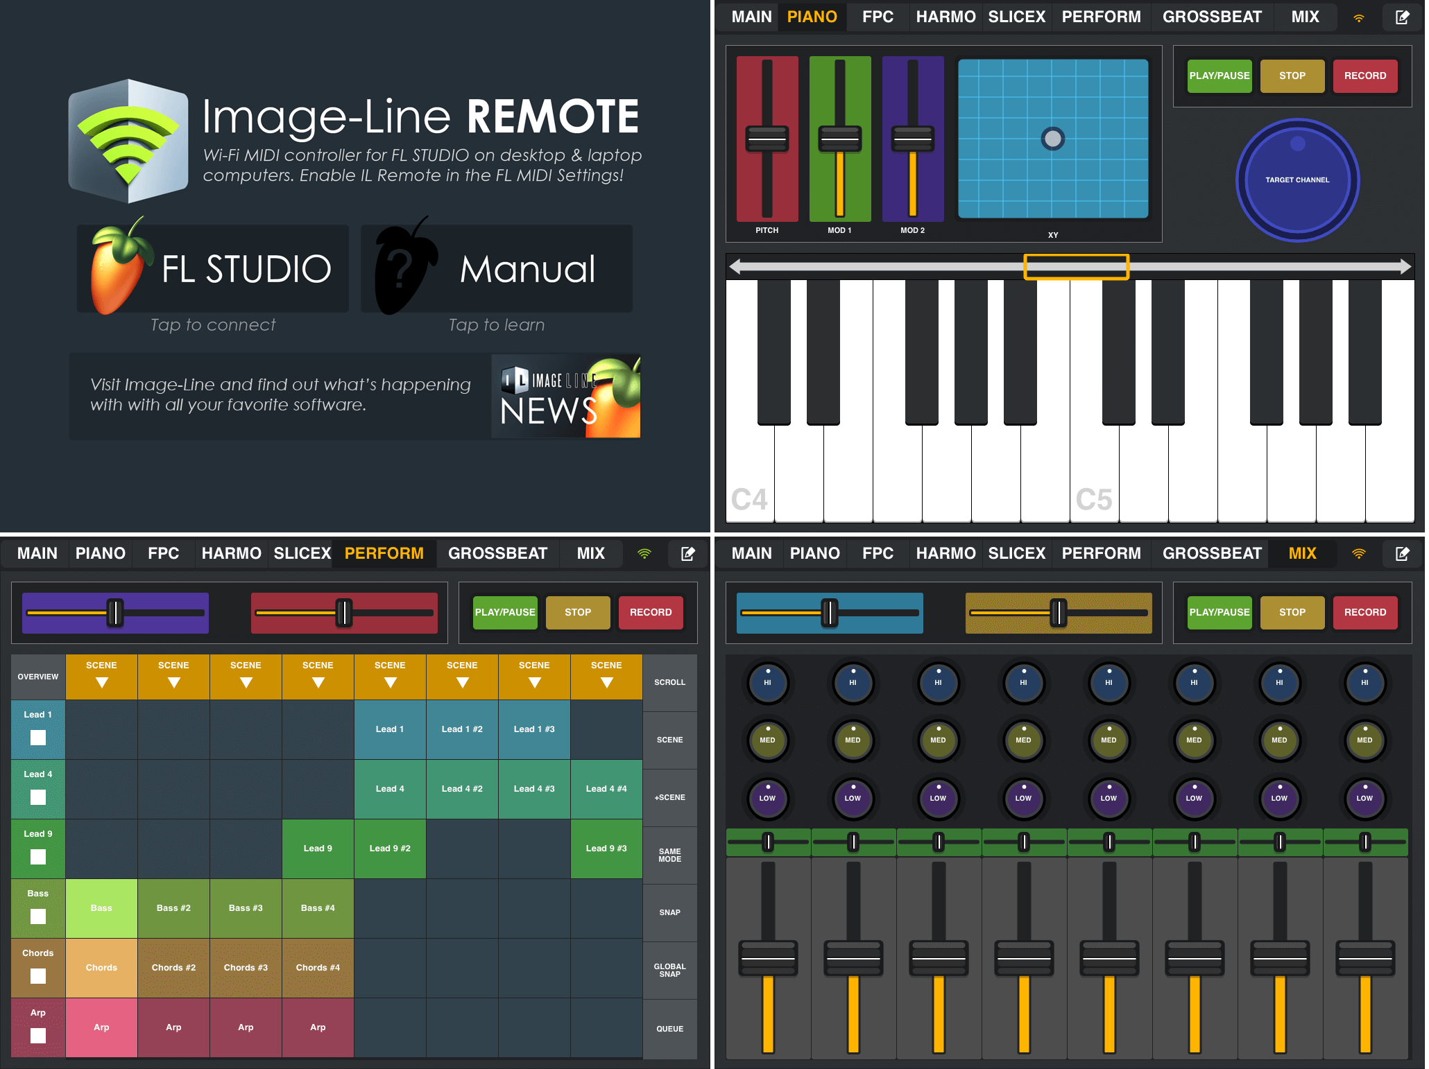Switch to FPC tab in Piano panel
This screenshot has width=1429, height=1069.
pyautogui.click(x=878, y=17)
